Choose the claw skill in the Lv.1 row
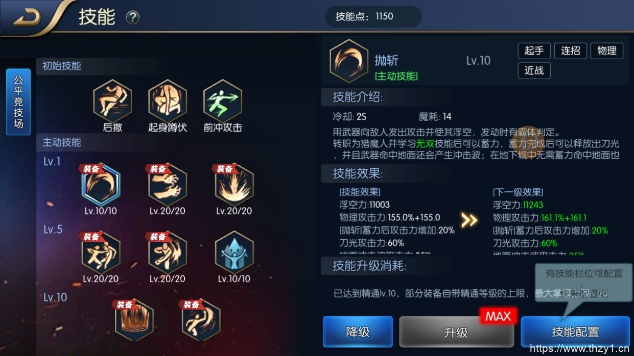This screenshot has width=634, height=356. (x=168, y=184)
